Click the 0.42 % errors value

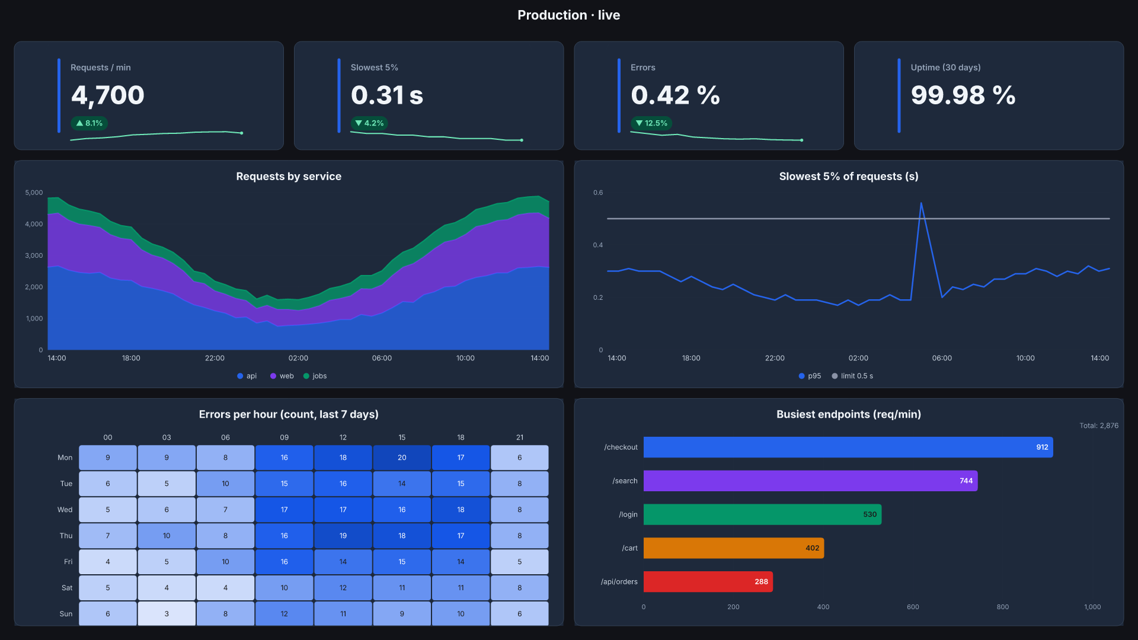point(675,95)
